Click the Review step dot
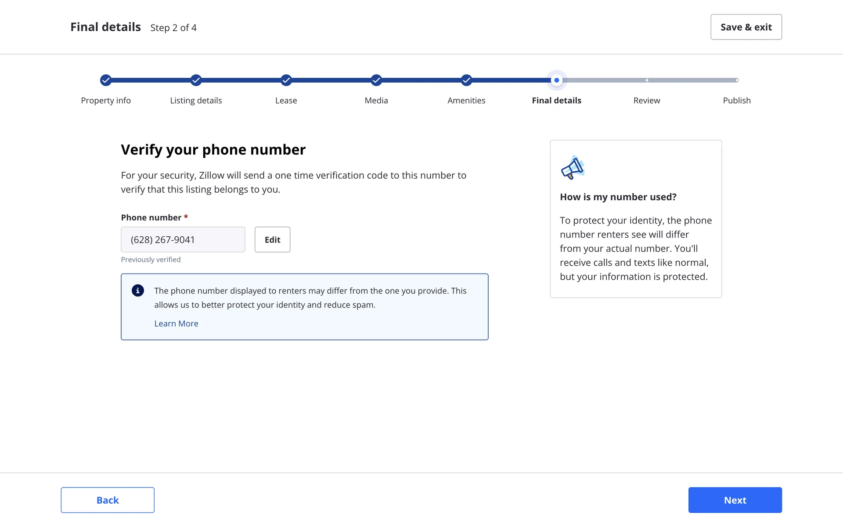The height and width of the screenshot is (527, 843). pos(647,80)
